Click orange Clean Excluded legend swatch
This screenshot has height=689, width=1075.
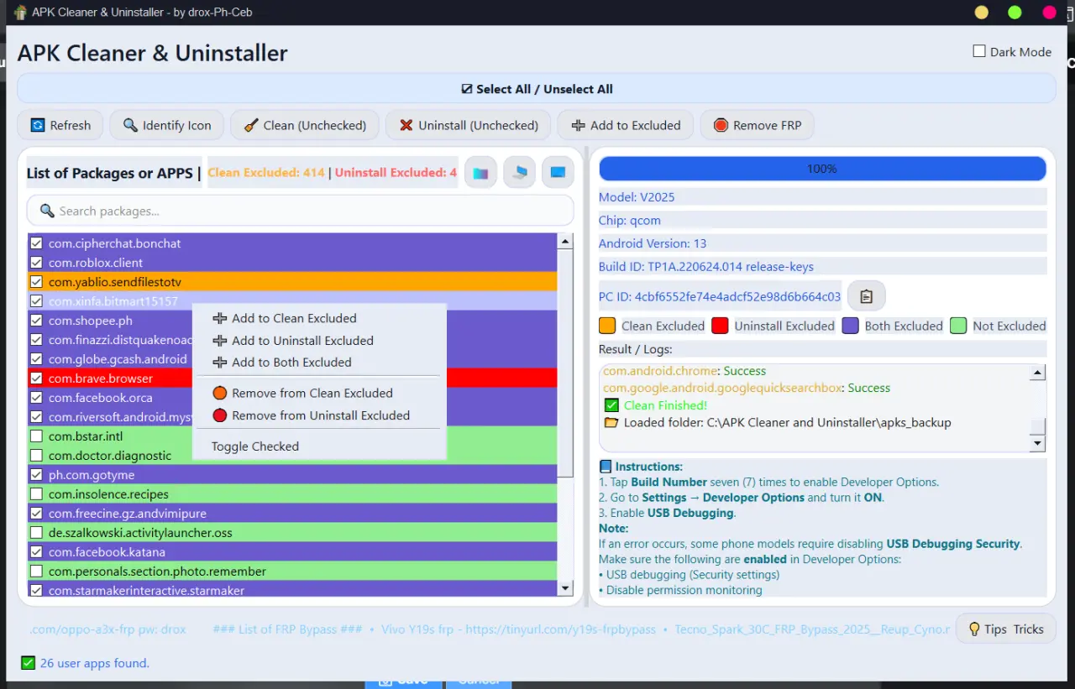(x=607, y=326)
